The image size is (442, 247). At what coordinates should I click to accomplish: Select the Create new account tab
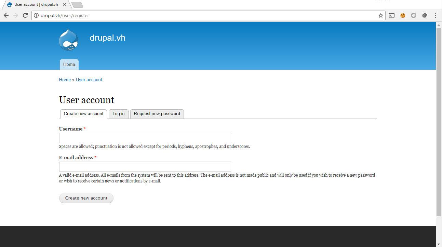(x=83, y=114)
